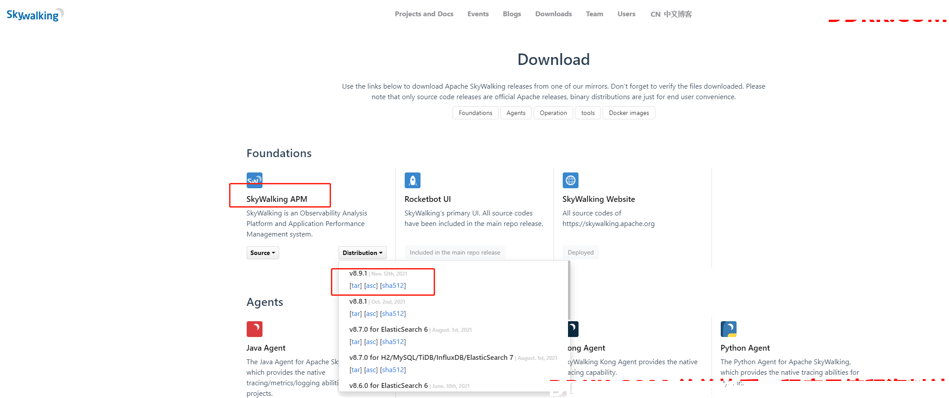
Task: Open v8.8.1 sha512 link
Action: pyautogui.click(x=393, y=314)
